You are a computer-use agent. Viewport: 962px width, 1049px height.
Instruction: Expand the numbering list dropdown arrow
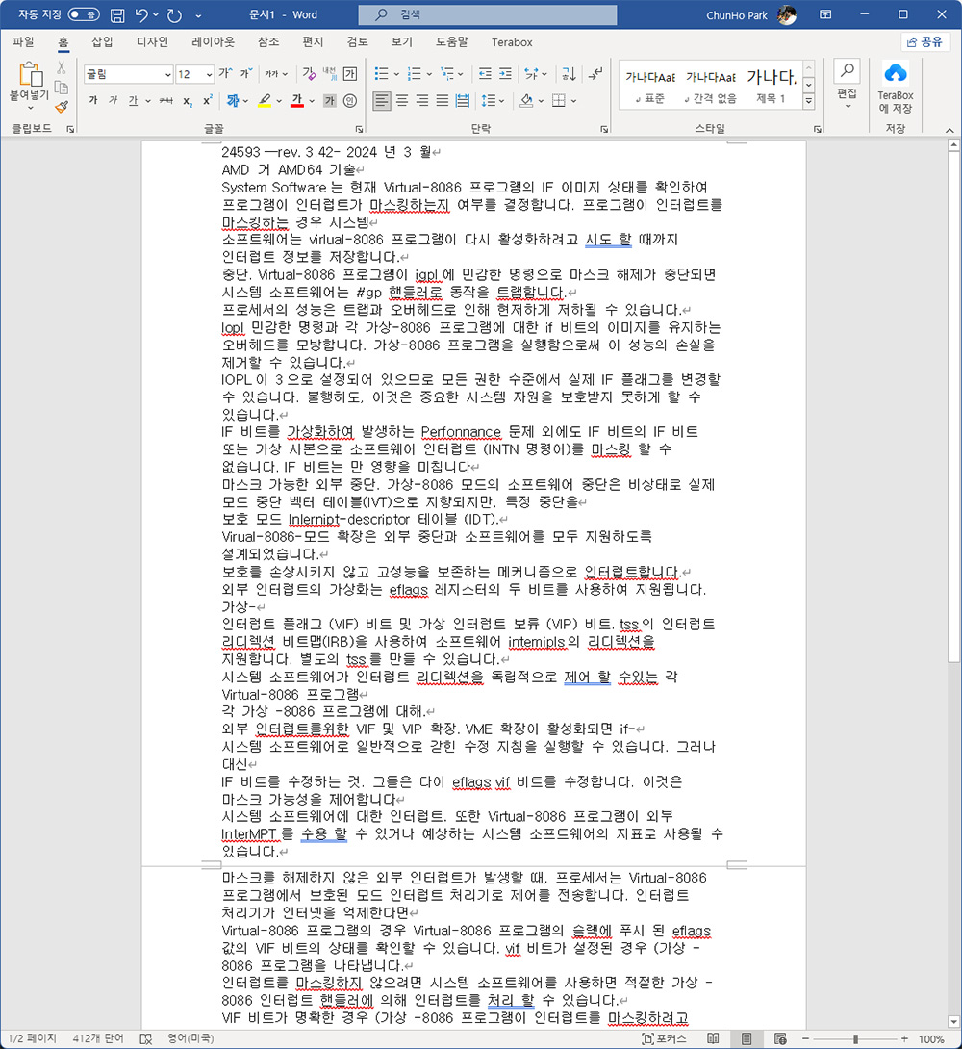click(x=429, y=73)
